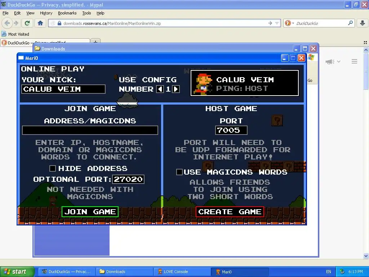
Task: Click the URL address field
Action: (165, 23)
